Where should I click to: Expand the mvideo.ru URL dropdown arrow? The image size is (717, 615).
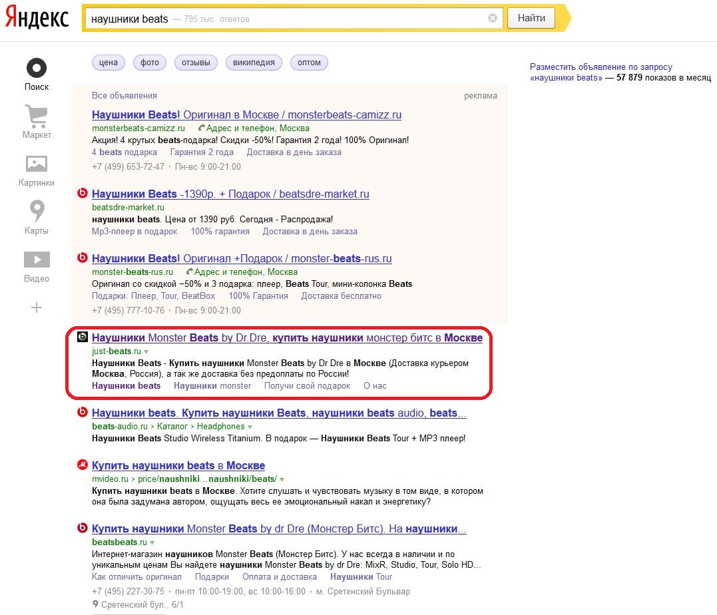pyautogui.click(x=282, y=480)
